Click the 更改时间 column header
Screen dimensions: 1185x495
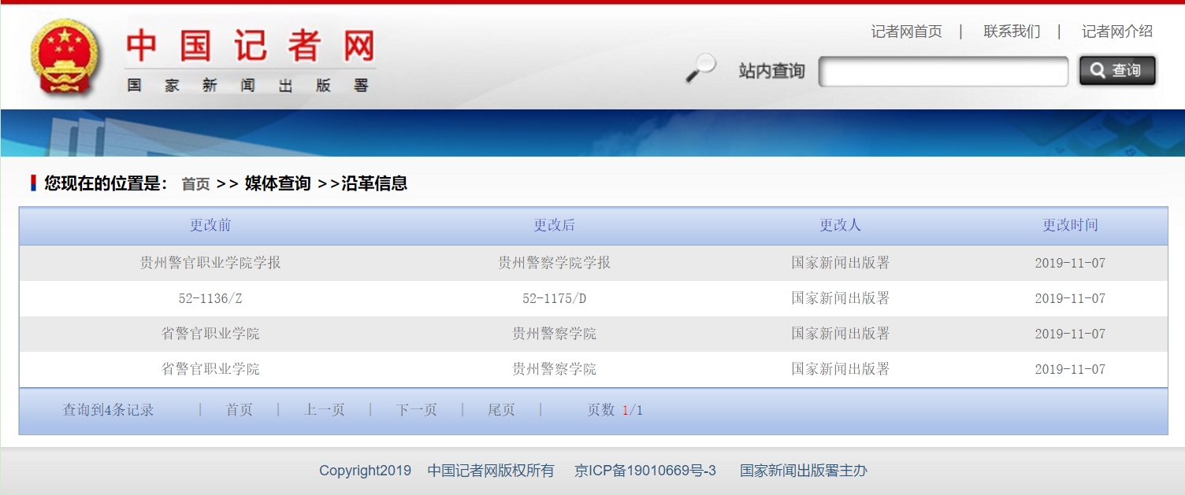1070,226
